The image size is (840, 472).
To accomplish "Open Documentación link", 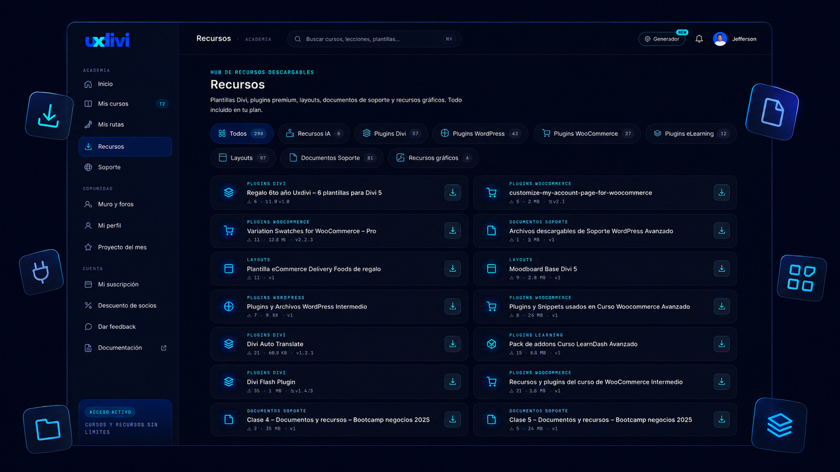I will (x=125, y=348).
